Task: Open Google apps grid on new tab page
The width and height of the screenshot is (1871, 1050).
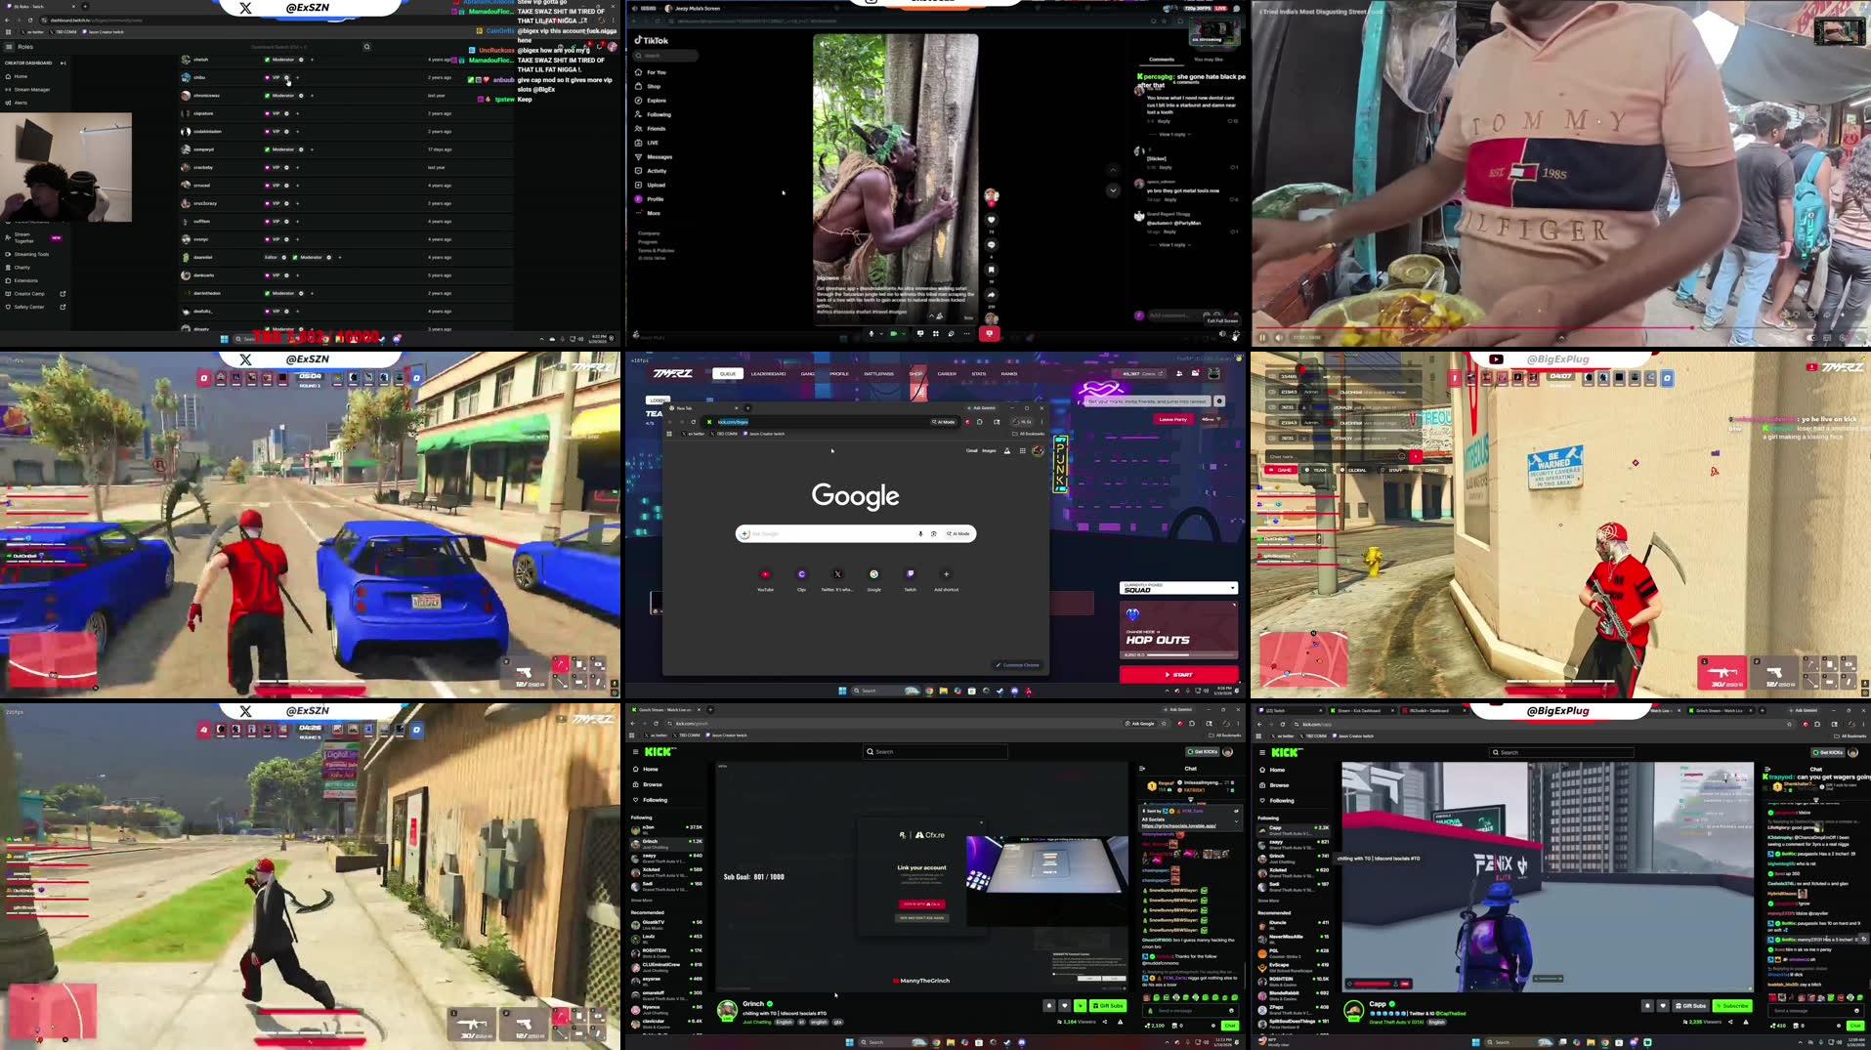Action: [x=1023, y=450]
